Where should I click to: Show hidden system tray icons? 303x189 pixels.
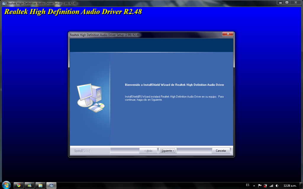pyautogui.click(x=254, y=186)
